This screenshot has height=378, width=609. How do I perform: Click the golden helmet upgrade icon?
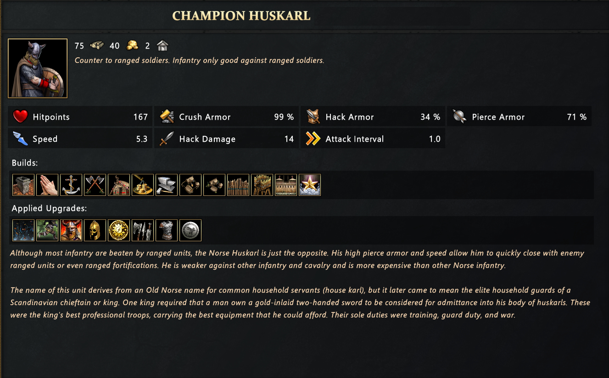tap(95, 230)
